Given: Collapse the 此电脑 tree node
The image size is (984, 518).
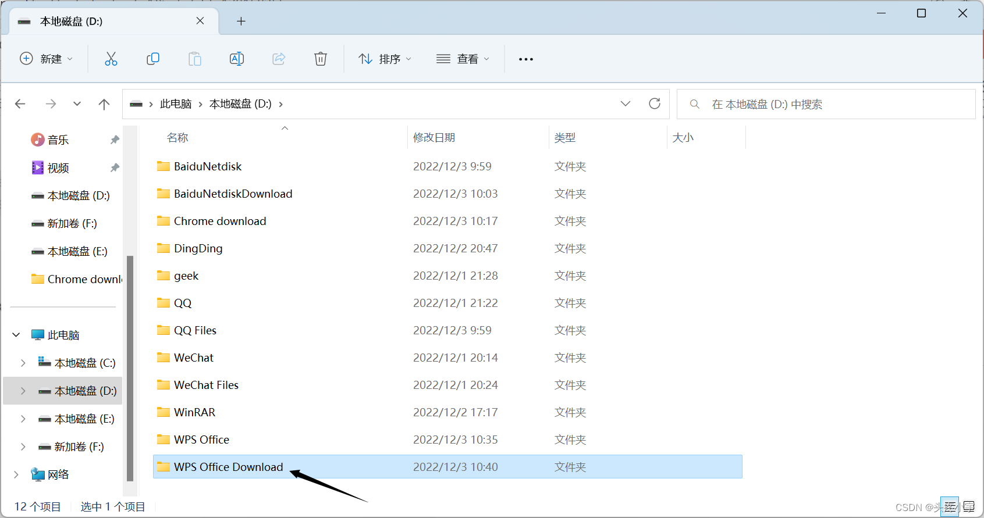Looking at the screenshot, I should tap(16, 335).
